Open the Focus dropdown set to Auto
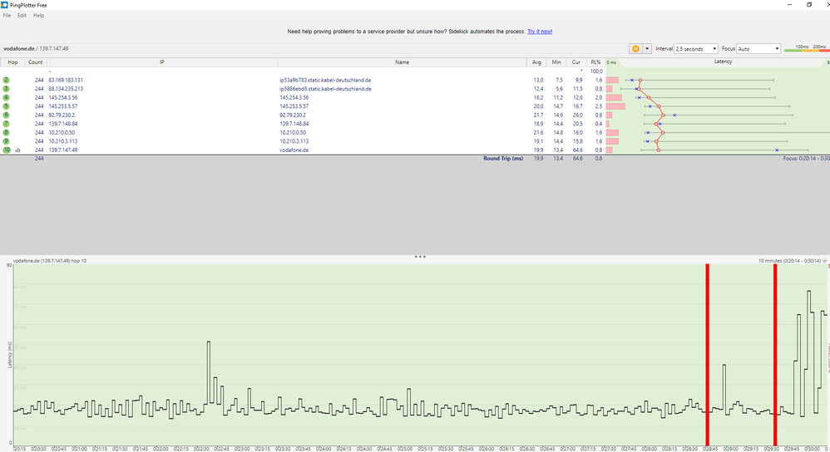The height and width of the screenshot is (452, 830). click(x=758, y=49)
